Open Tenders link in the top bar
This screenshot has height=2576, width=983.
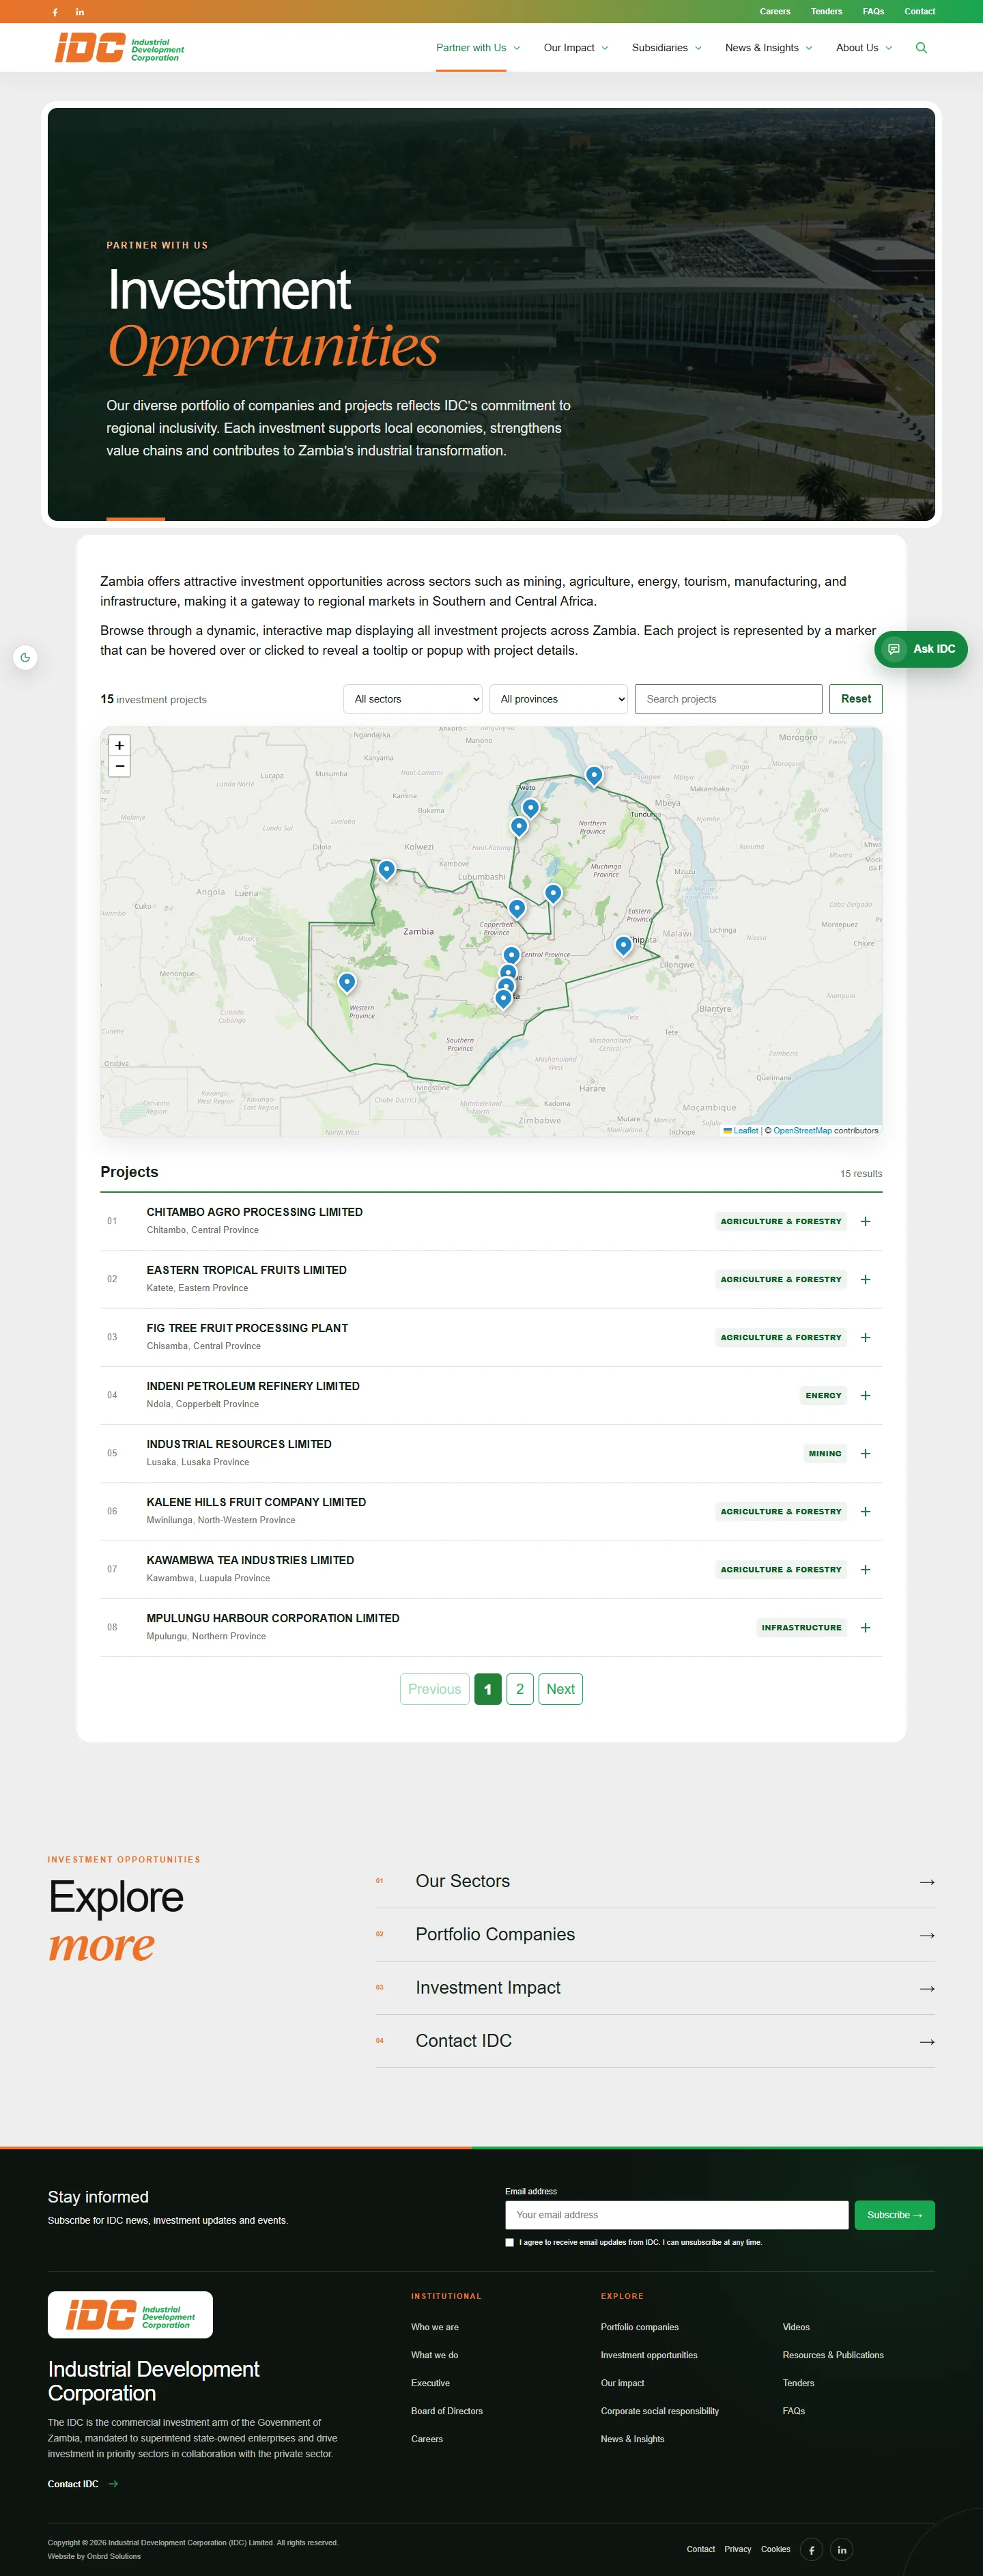[x=826, y=12]
